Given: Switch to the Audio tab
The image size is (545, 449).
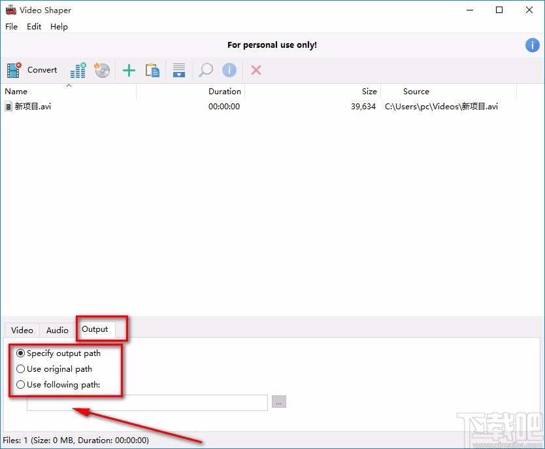Looking at the screenshot, I should [x=58, y=331].
